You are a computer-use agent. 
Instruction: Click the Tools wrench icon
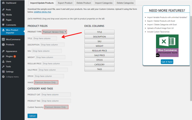click(x=3, y=66)
